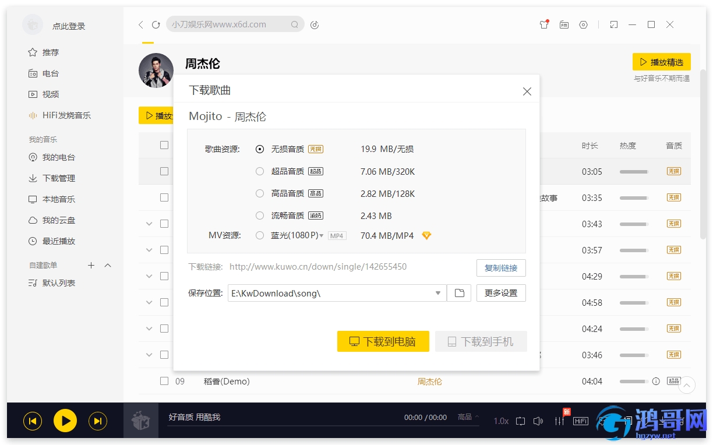The image size is (713, 445).
Task: Browse save folder with the folder icon
Action: pyautogui.click(x=459, y=293)
